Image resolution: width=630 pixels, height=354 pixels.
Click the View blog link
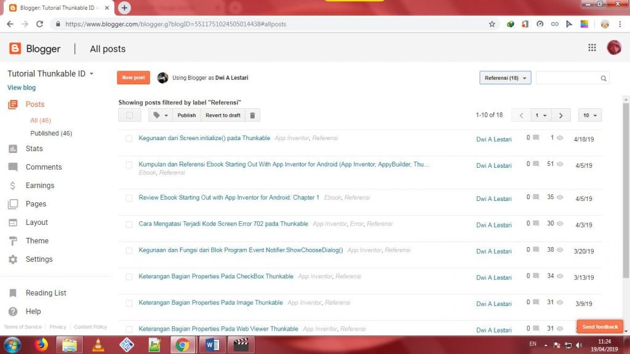(x=22, y=88)
